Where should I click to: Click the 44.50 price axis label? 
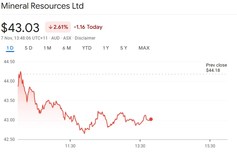(9, 62)
